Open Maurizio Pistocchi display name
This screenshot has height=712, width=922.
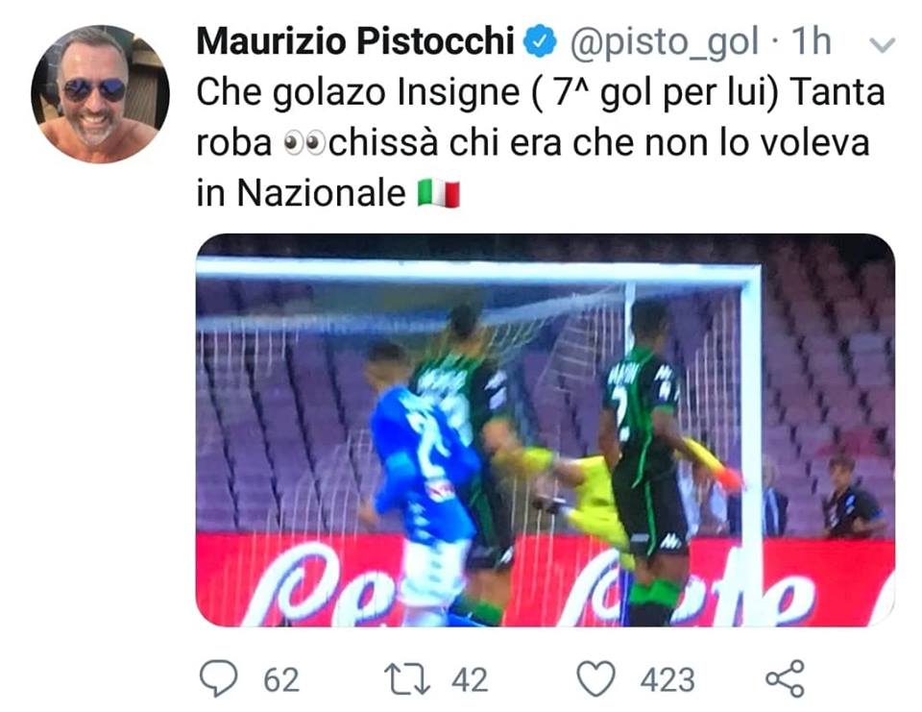pyautogui.click(x=355, y=41)
